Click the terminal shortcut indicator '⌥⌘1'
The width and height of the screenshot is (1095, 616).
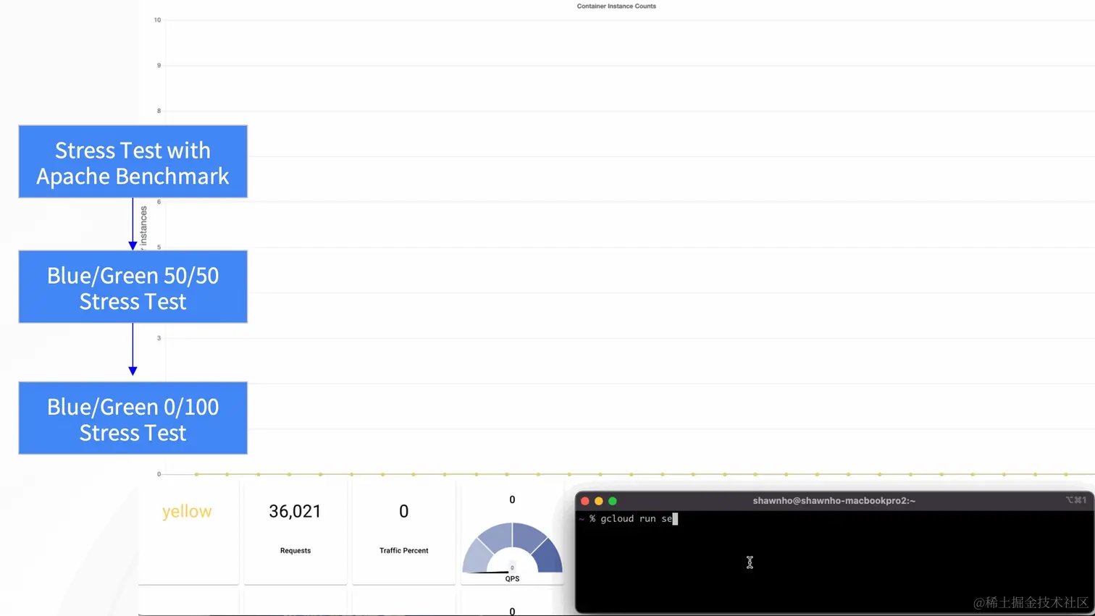pyautogui.click(x=1075, y=500)
